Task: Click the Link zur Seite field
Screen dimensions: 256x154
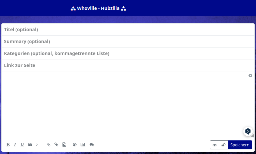Action: (x=128, y=65)
